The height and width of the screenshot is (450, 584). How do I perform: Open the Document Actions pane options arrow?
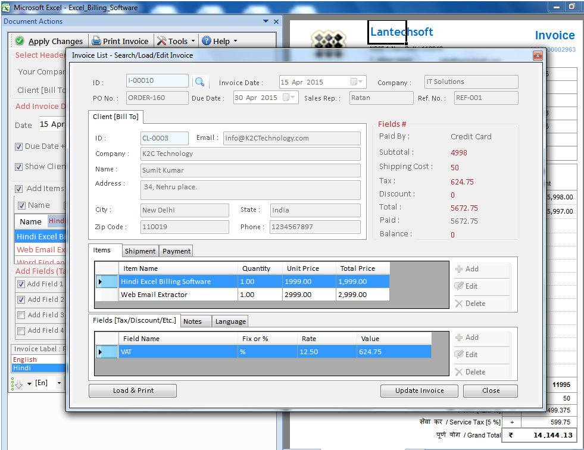click(266, 21)
